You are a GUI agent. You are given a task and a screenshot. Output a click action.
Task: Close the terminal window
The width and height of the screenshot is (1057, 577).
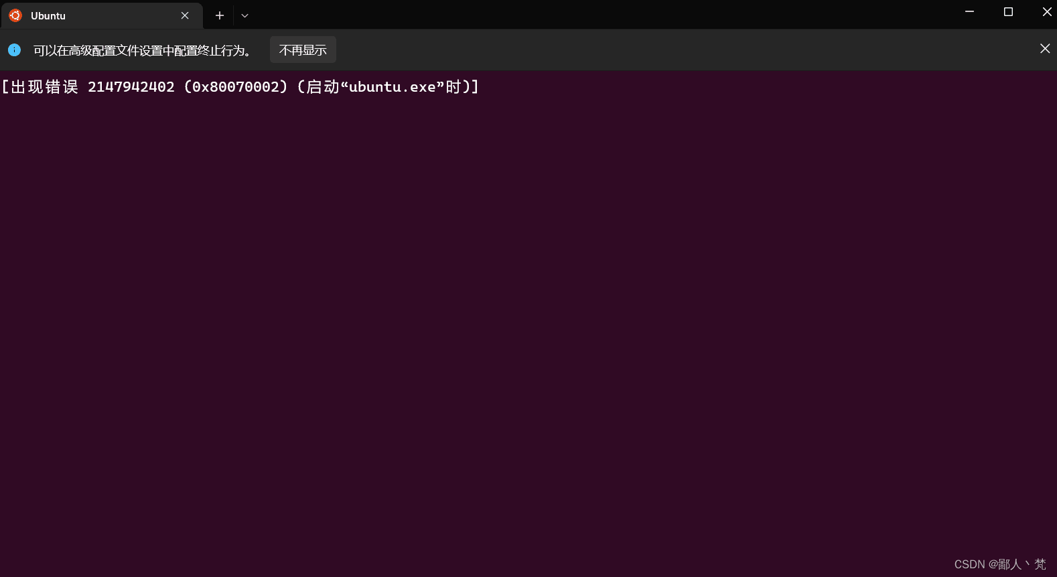point(1046,12)
